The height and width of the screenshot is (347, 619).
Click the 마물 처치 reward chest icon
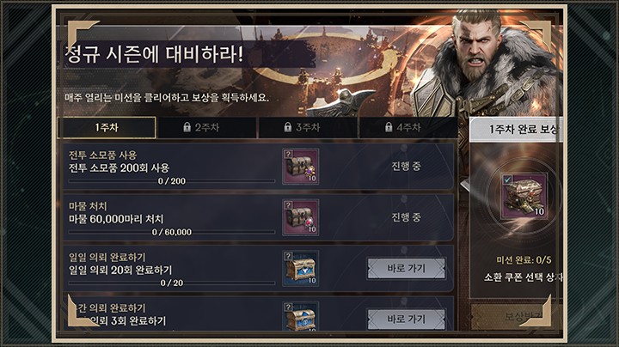pos(300,217)
